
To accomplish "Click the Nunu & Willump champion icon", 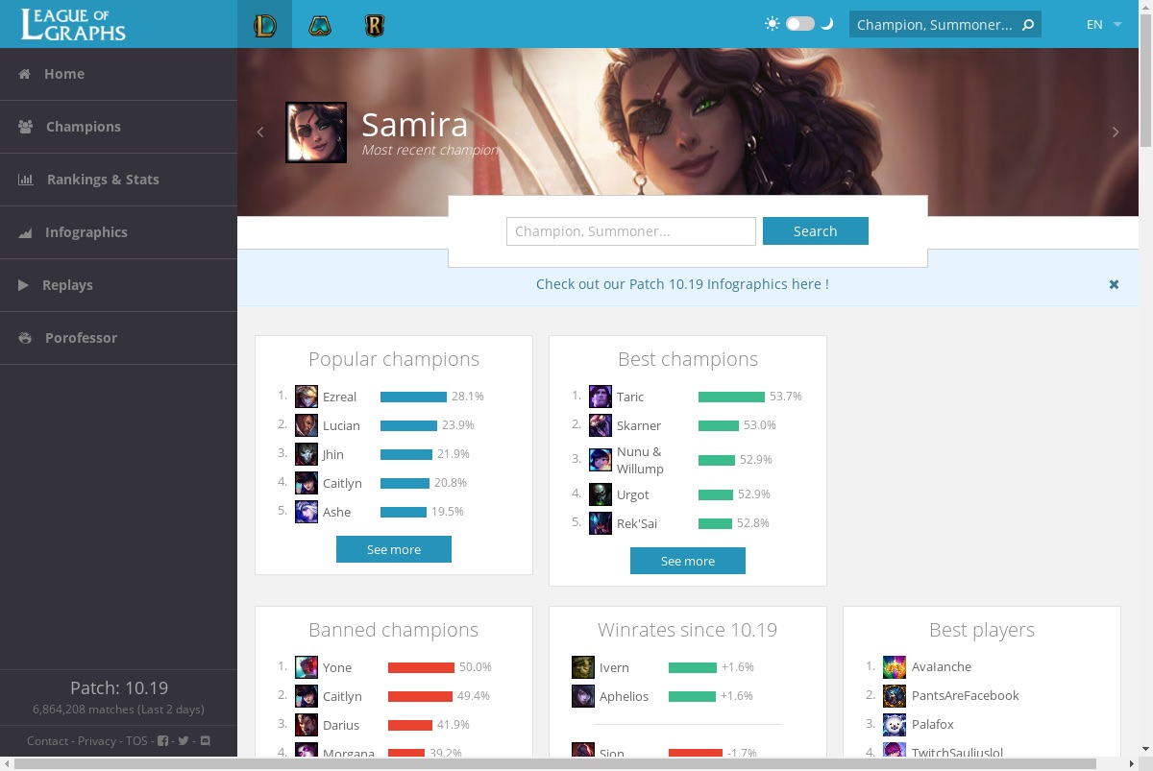I will tap(601, 460).
